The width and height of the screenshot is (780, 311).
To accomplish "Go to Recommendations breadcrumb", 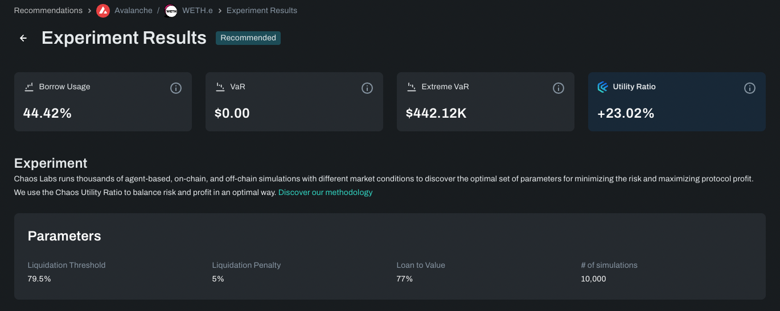I will tap(48, 11).
